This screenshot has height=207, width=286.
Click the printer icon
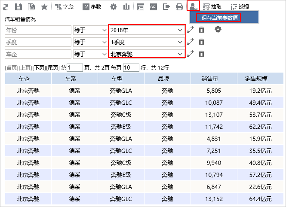pyautogui.click(x=179, y=7)
